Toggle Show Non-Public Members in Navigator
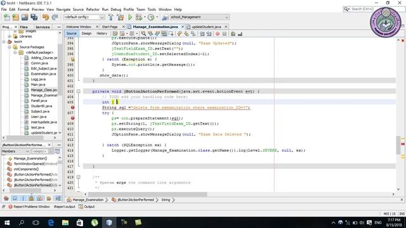The height and width of the screenshot is (228, 406). point(31,198)
